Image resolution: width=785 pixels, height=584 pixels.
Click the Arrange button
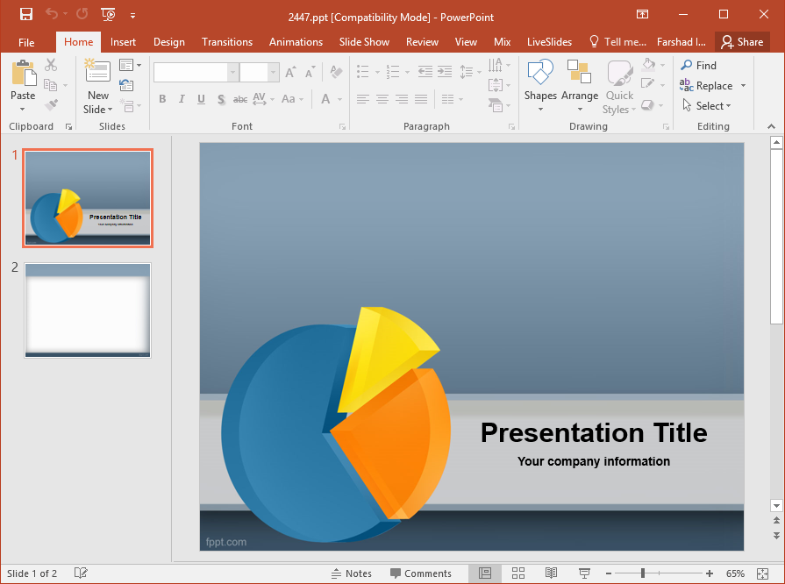click(580, 86)
